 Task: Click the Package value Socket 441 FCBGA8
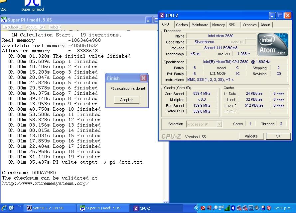221,48
